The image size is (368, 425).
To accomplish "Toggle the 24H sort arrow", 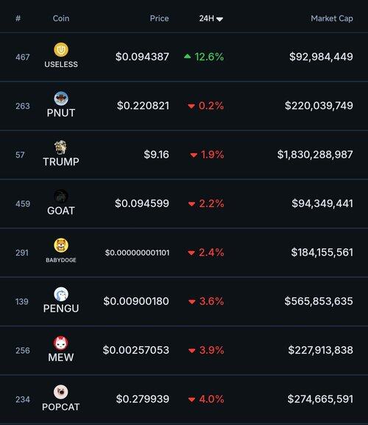I will pos(219,19).
